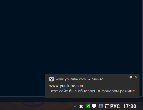The image size is (143, 110).
Task: Click the "сейчас" timestamp in notification
Action: 97,79
